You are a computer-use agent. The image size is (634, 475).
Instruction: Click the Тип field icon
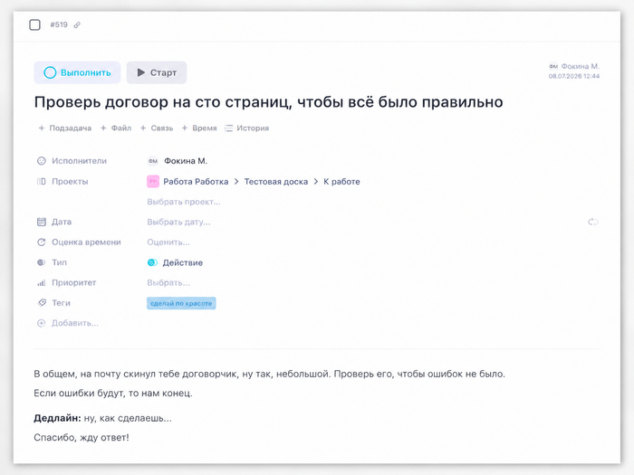click(42, 262)
